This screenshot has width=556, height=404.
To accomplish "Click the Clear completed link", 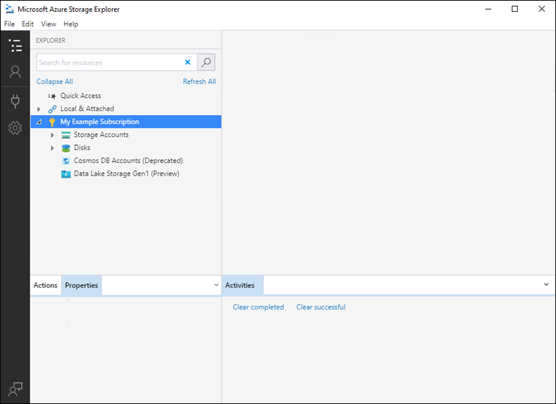I will tap(258, 307).
